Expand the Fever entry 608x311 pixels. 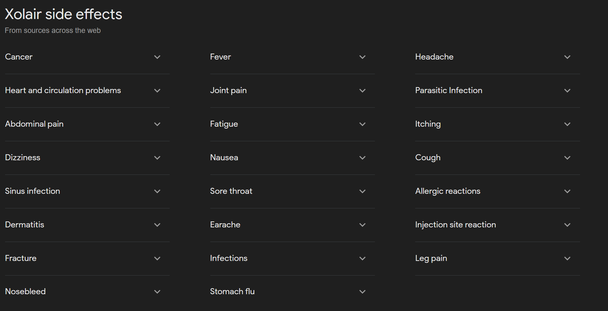(x=363, y=57)
